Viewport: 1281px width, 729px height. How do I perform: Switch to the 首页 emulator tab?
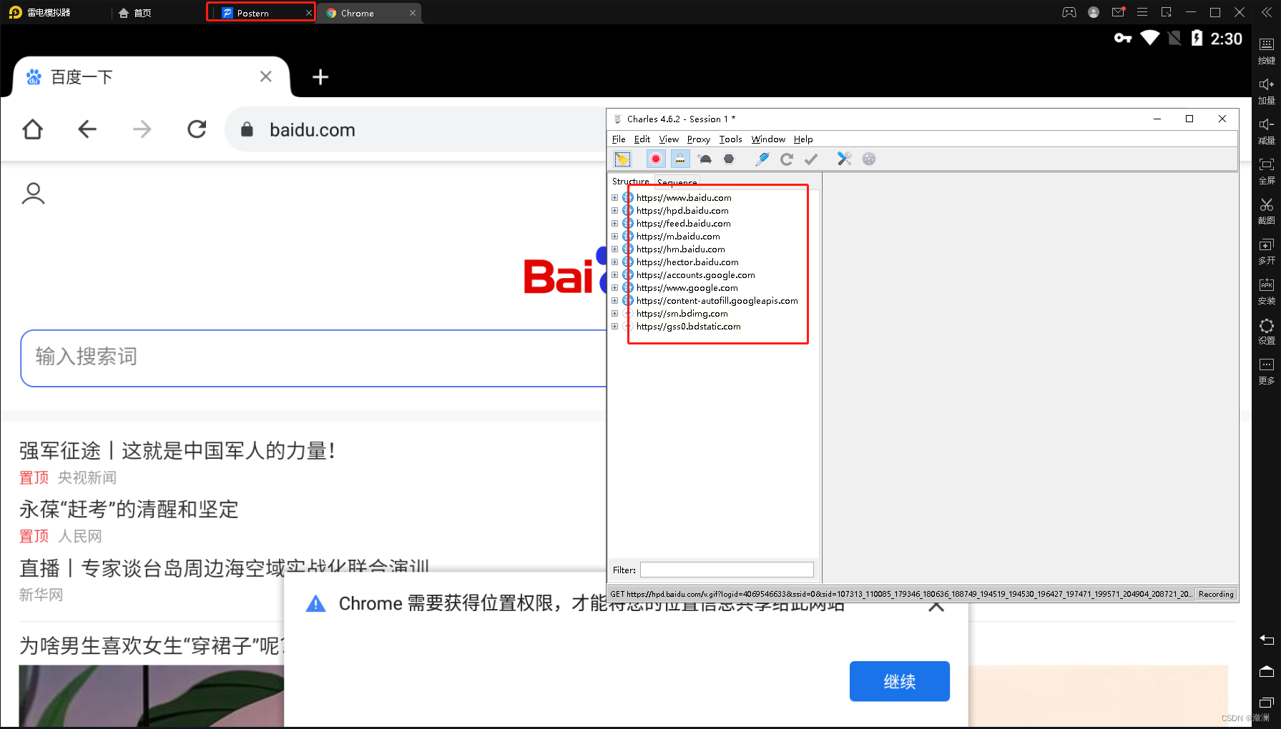click(135, 13)
